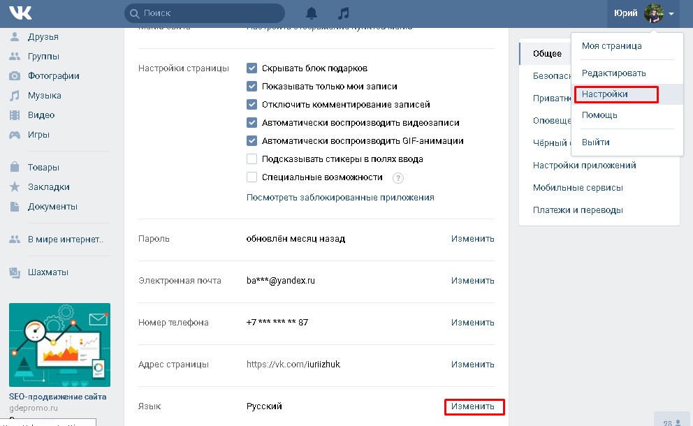The width and height of the screenshot is (693, 426).
Task: Click the Товары bag icon
Action: (x=15, y=167)
